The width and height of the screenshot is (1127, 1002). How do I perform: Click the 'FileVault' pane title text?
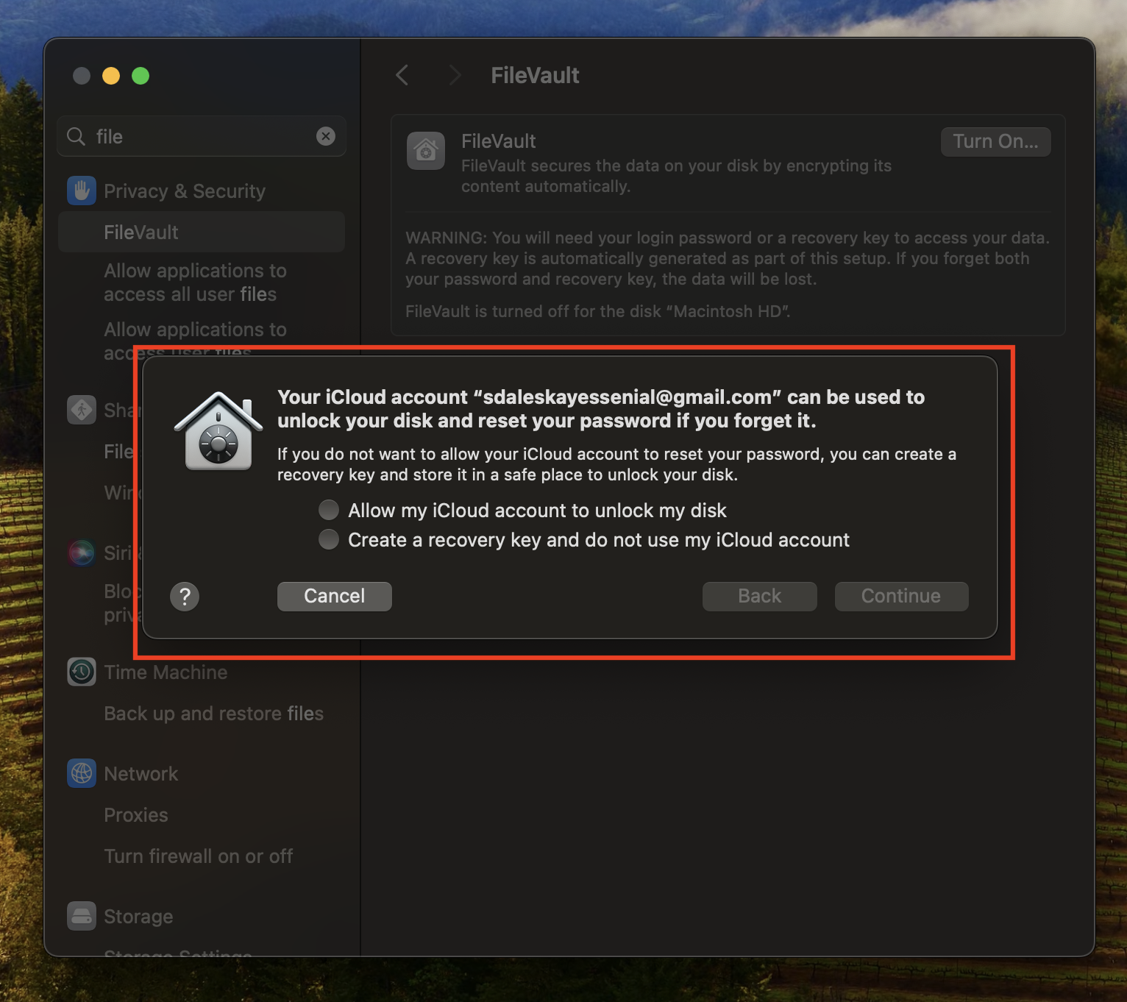pyautogui.click(x=535, y=75)
